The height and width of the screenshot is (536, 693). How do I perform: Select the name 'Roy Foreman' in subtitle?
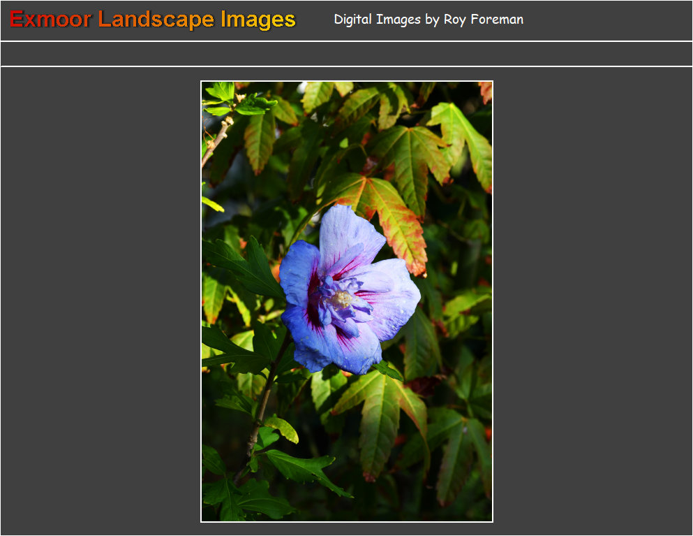pos(484,20)
